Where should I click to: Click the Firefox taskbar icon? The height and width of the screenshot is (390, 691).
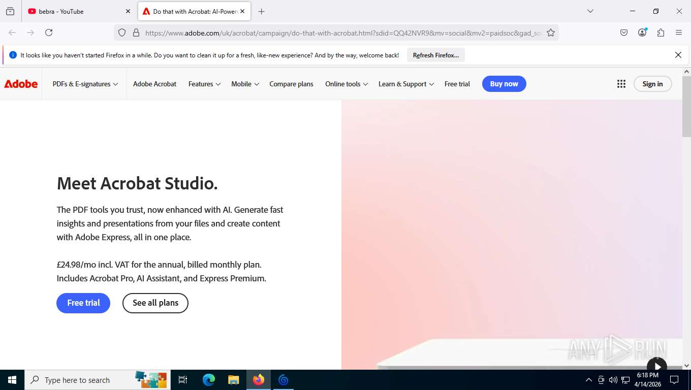coord(259,380)
